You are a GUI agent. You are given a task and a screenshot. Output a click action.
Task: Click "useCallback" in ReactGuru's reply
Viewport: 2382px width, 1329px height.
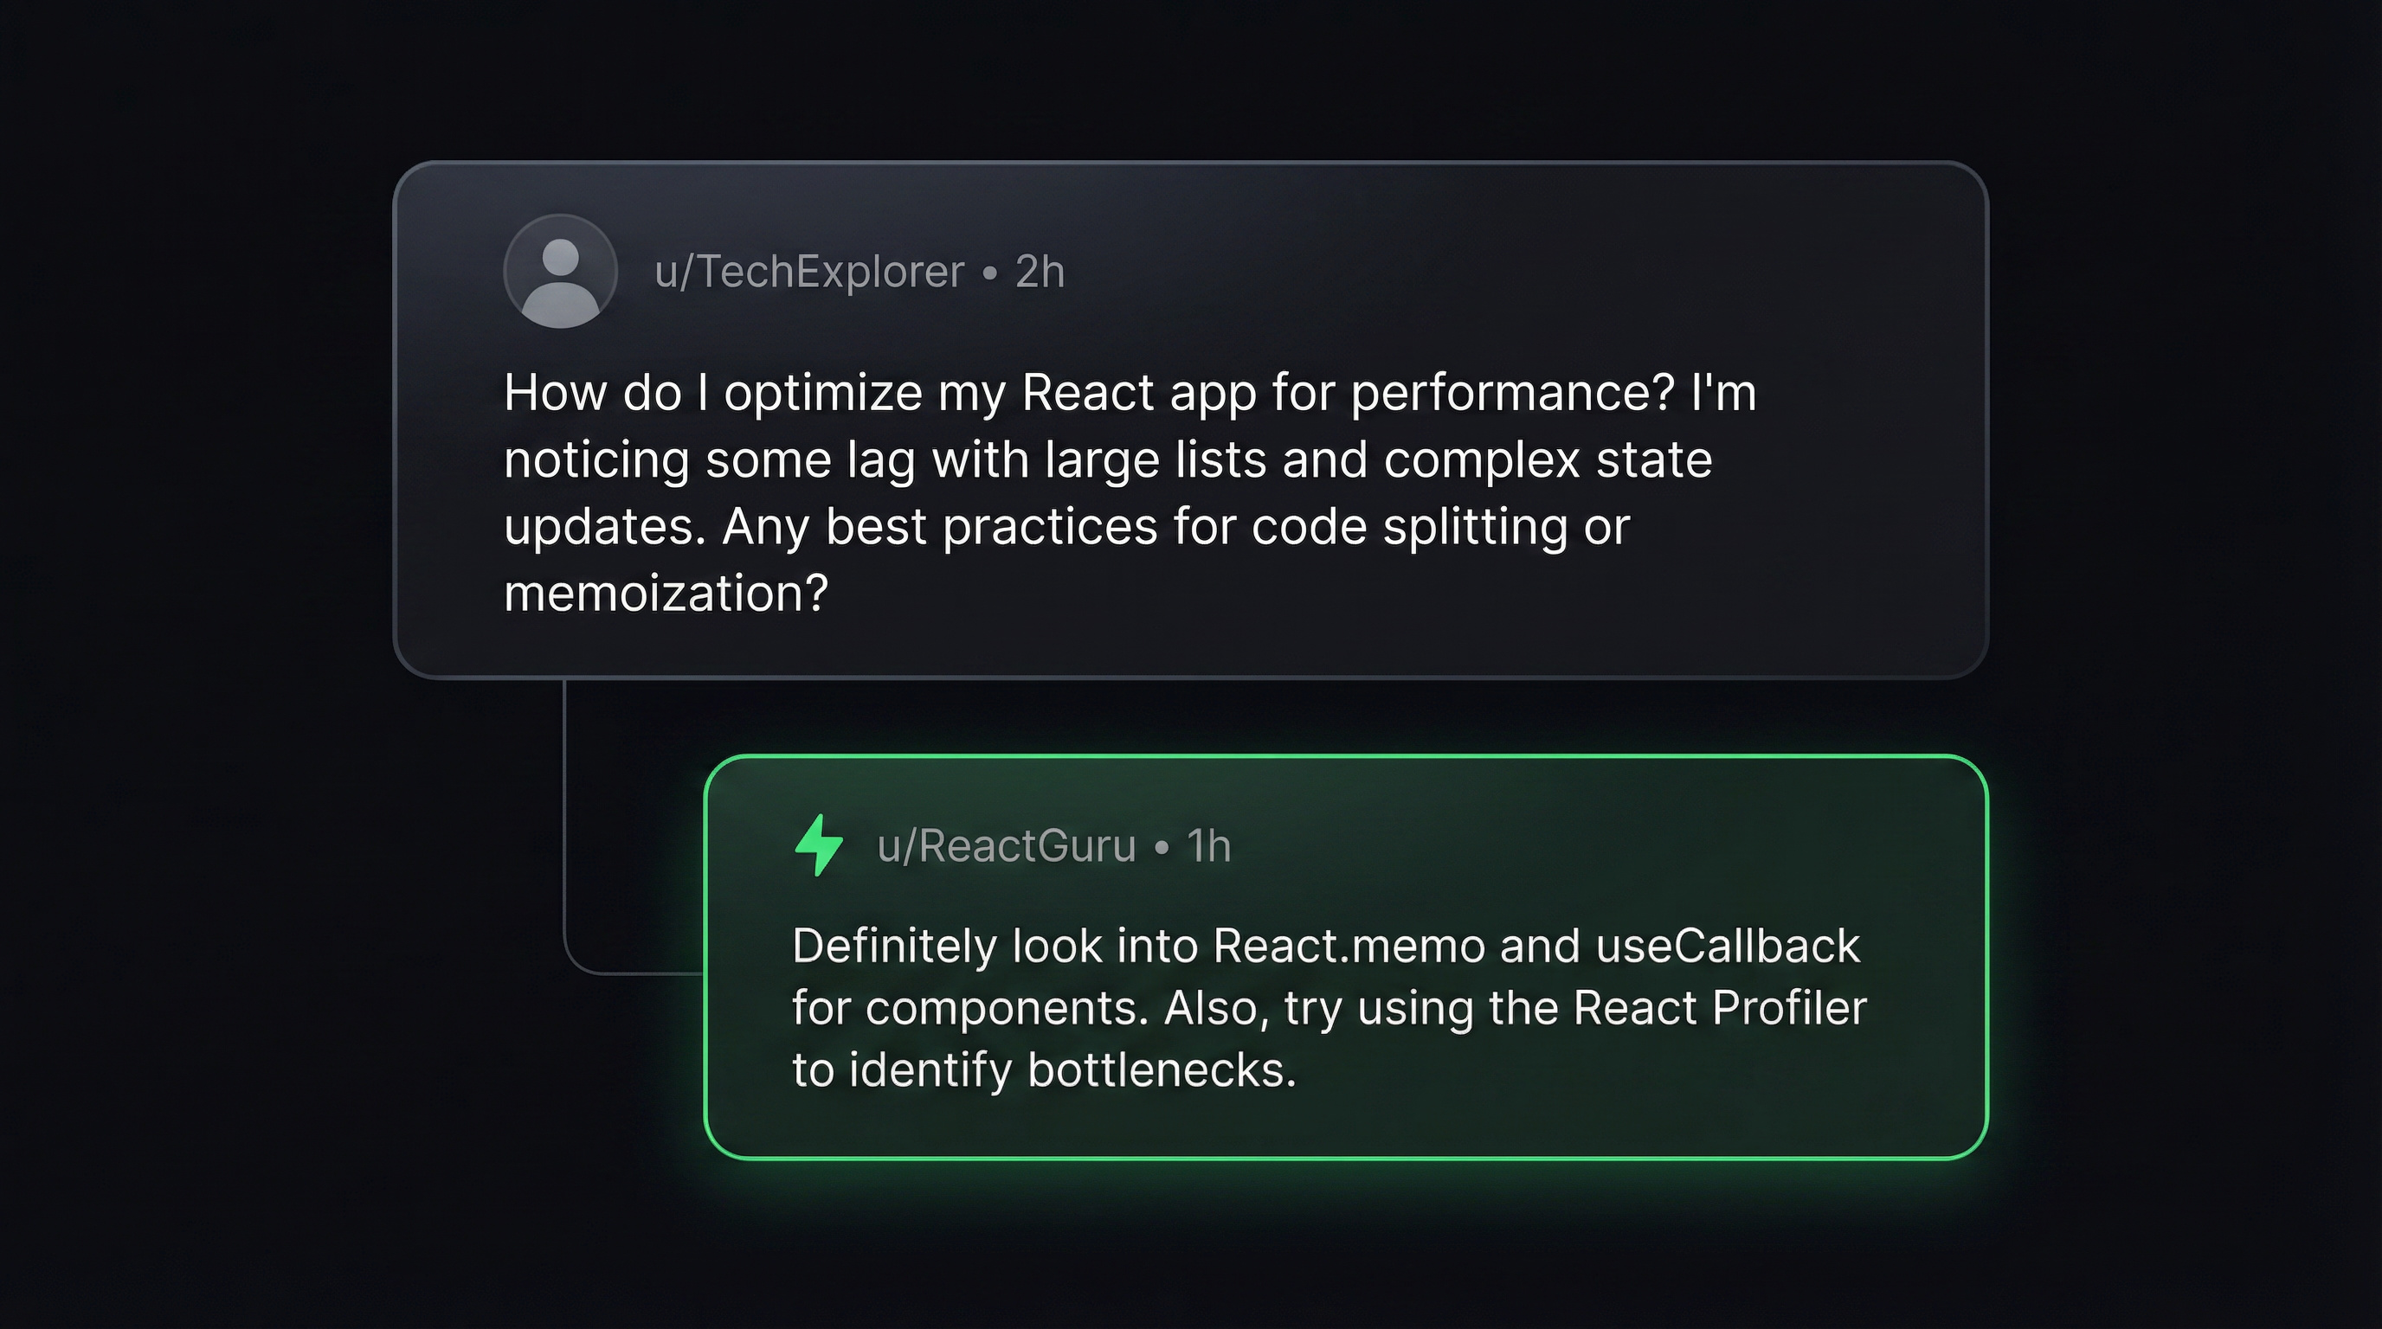point(1728,946)
